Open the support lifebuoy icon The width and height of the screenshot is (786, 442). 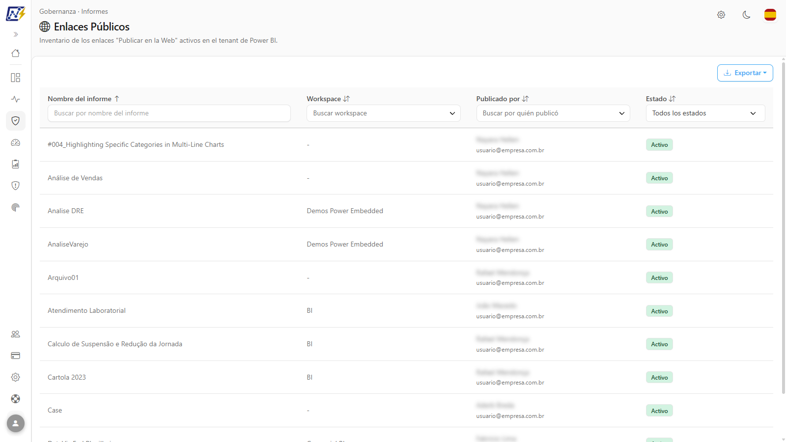pyautogui.click(x=16, y=399)
